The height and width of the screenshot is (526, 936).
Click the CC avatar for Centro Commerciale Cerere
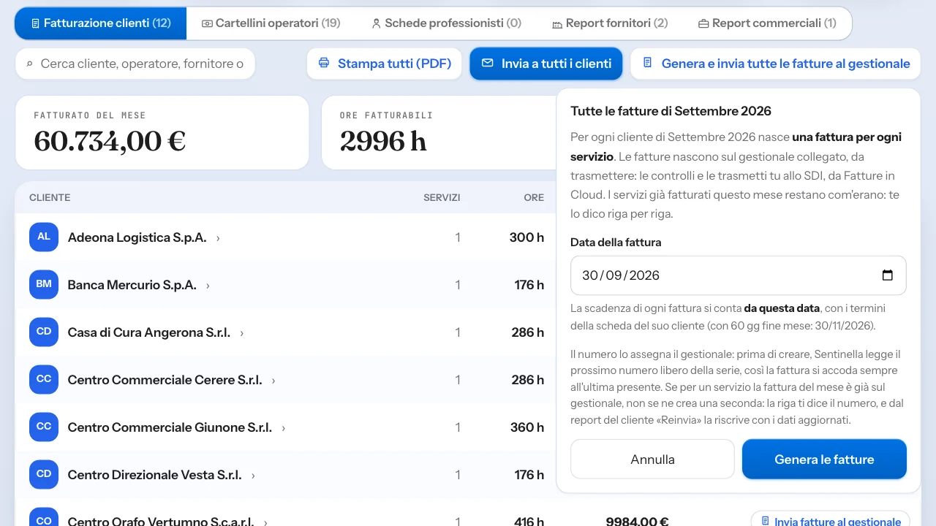coord(44,380)
